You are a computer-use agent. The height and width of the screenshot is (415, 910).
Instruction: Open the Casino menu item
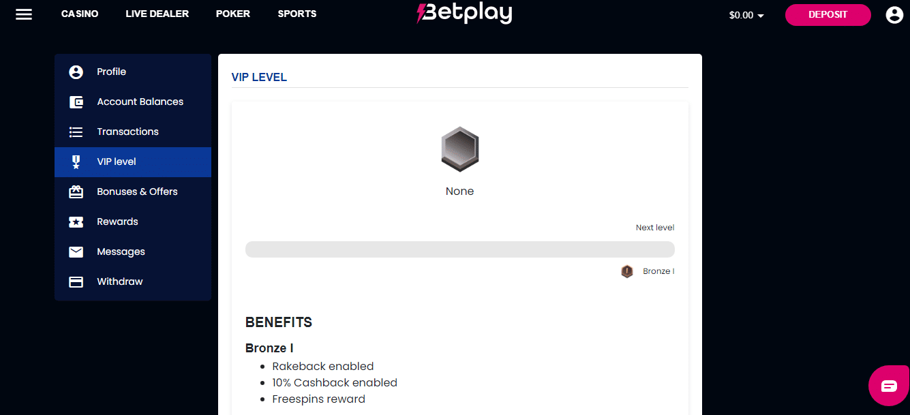point(80,14)
